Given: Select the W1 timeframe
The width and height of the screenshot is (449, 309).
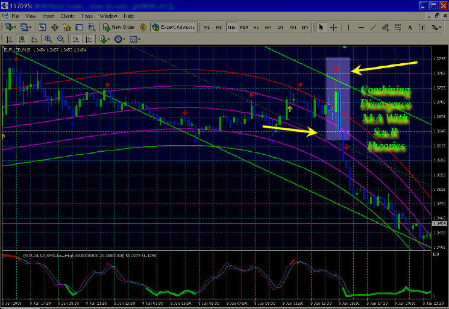Looking at the screenshot, I should click(x=293, y=28).
